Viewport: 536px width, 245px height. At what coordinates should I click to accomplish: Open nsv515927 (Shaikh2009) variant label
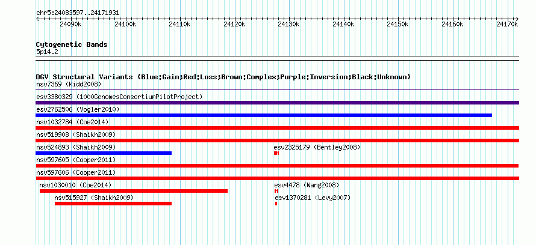pyautogui.click(x=94, y=198)
